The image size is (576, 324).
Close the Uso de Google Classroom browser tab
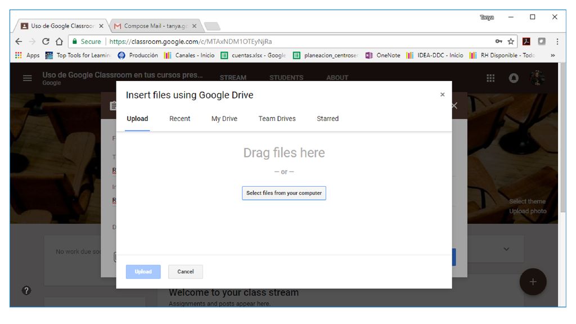click(x=101, y=26)
